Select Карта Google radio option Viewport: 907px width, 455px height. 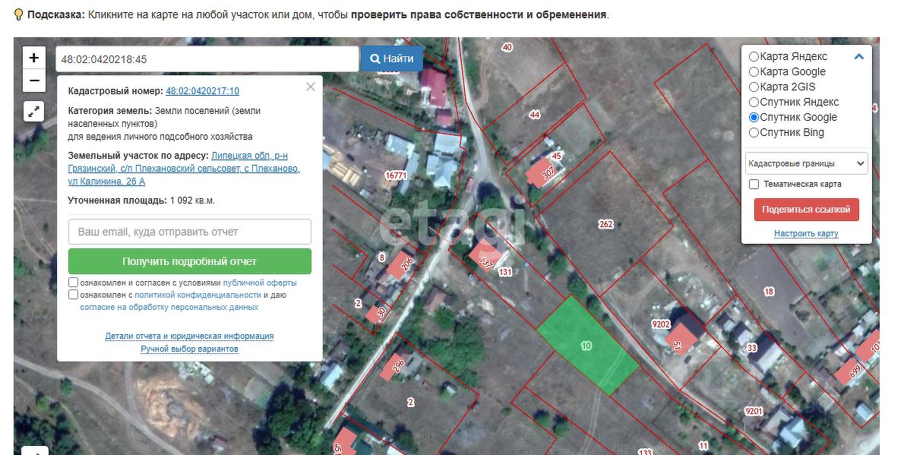tap(754, 71)
